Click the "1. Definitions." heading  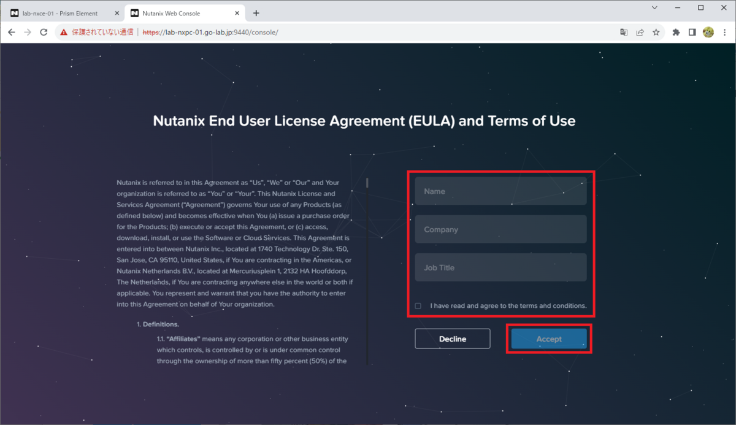click(x=158, y=324)
